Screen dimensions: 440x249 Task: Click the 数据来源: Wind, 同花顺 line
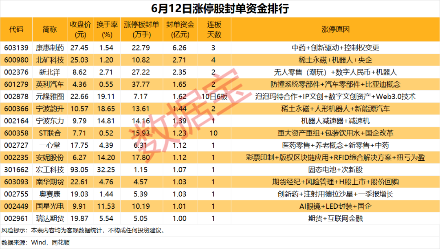35,242
